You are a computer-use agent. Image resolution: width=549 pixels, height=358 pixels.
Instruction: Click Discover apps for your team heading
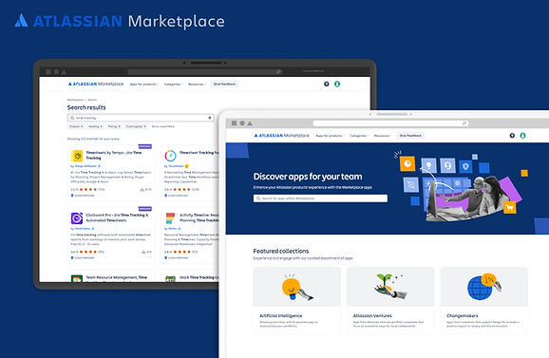[308, 177]
